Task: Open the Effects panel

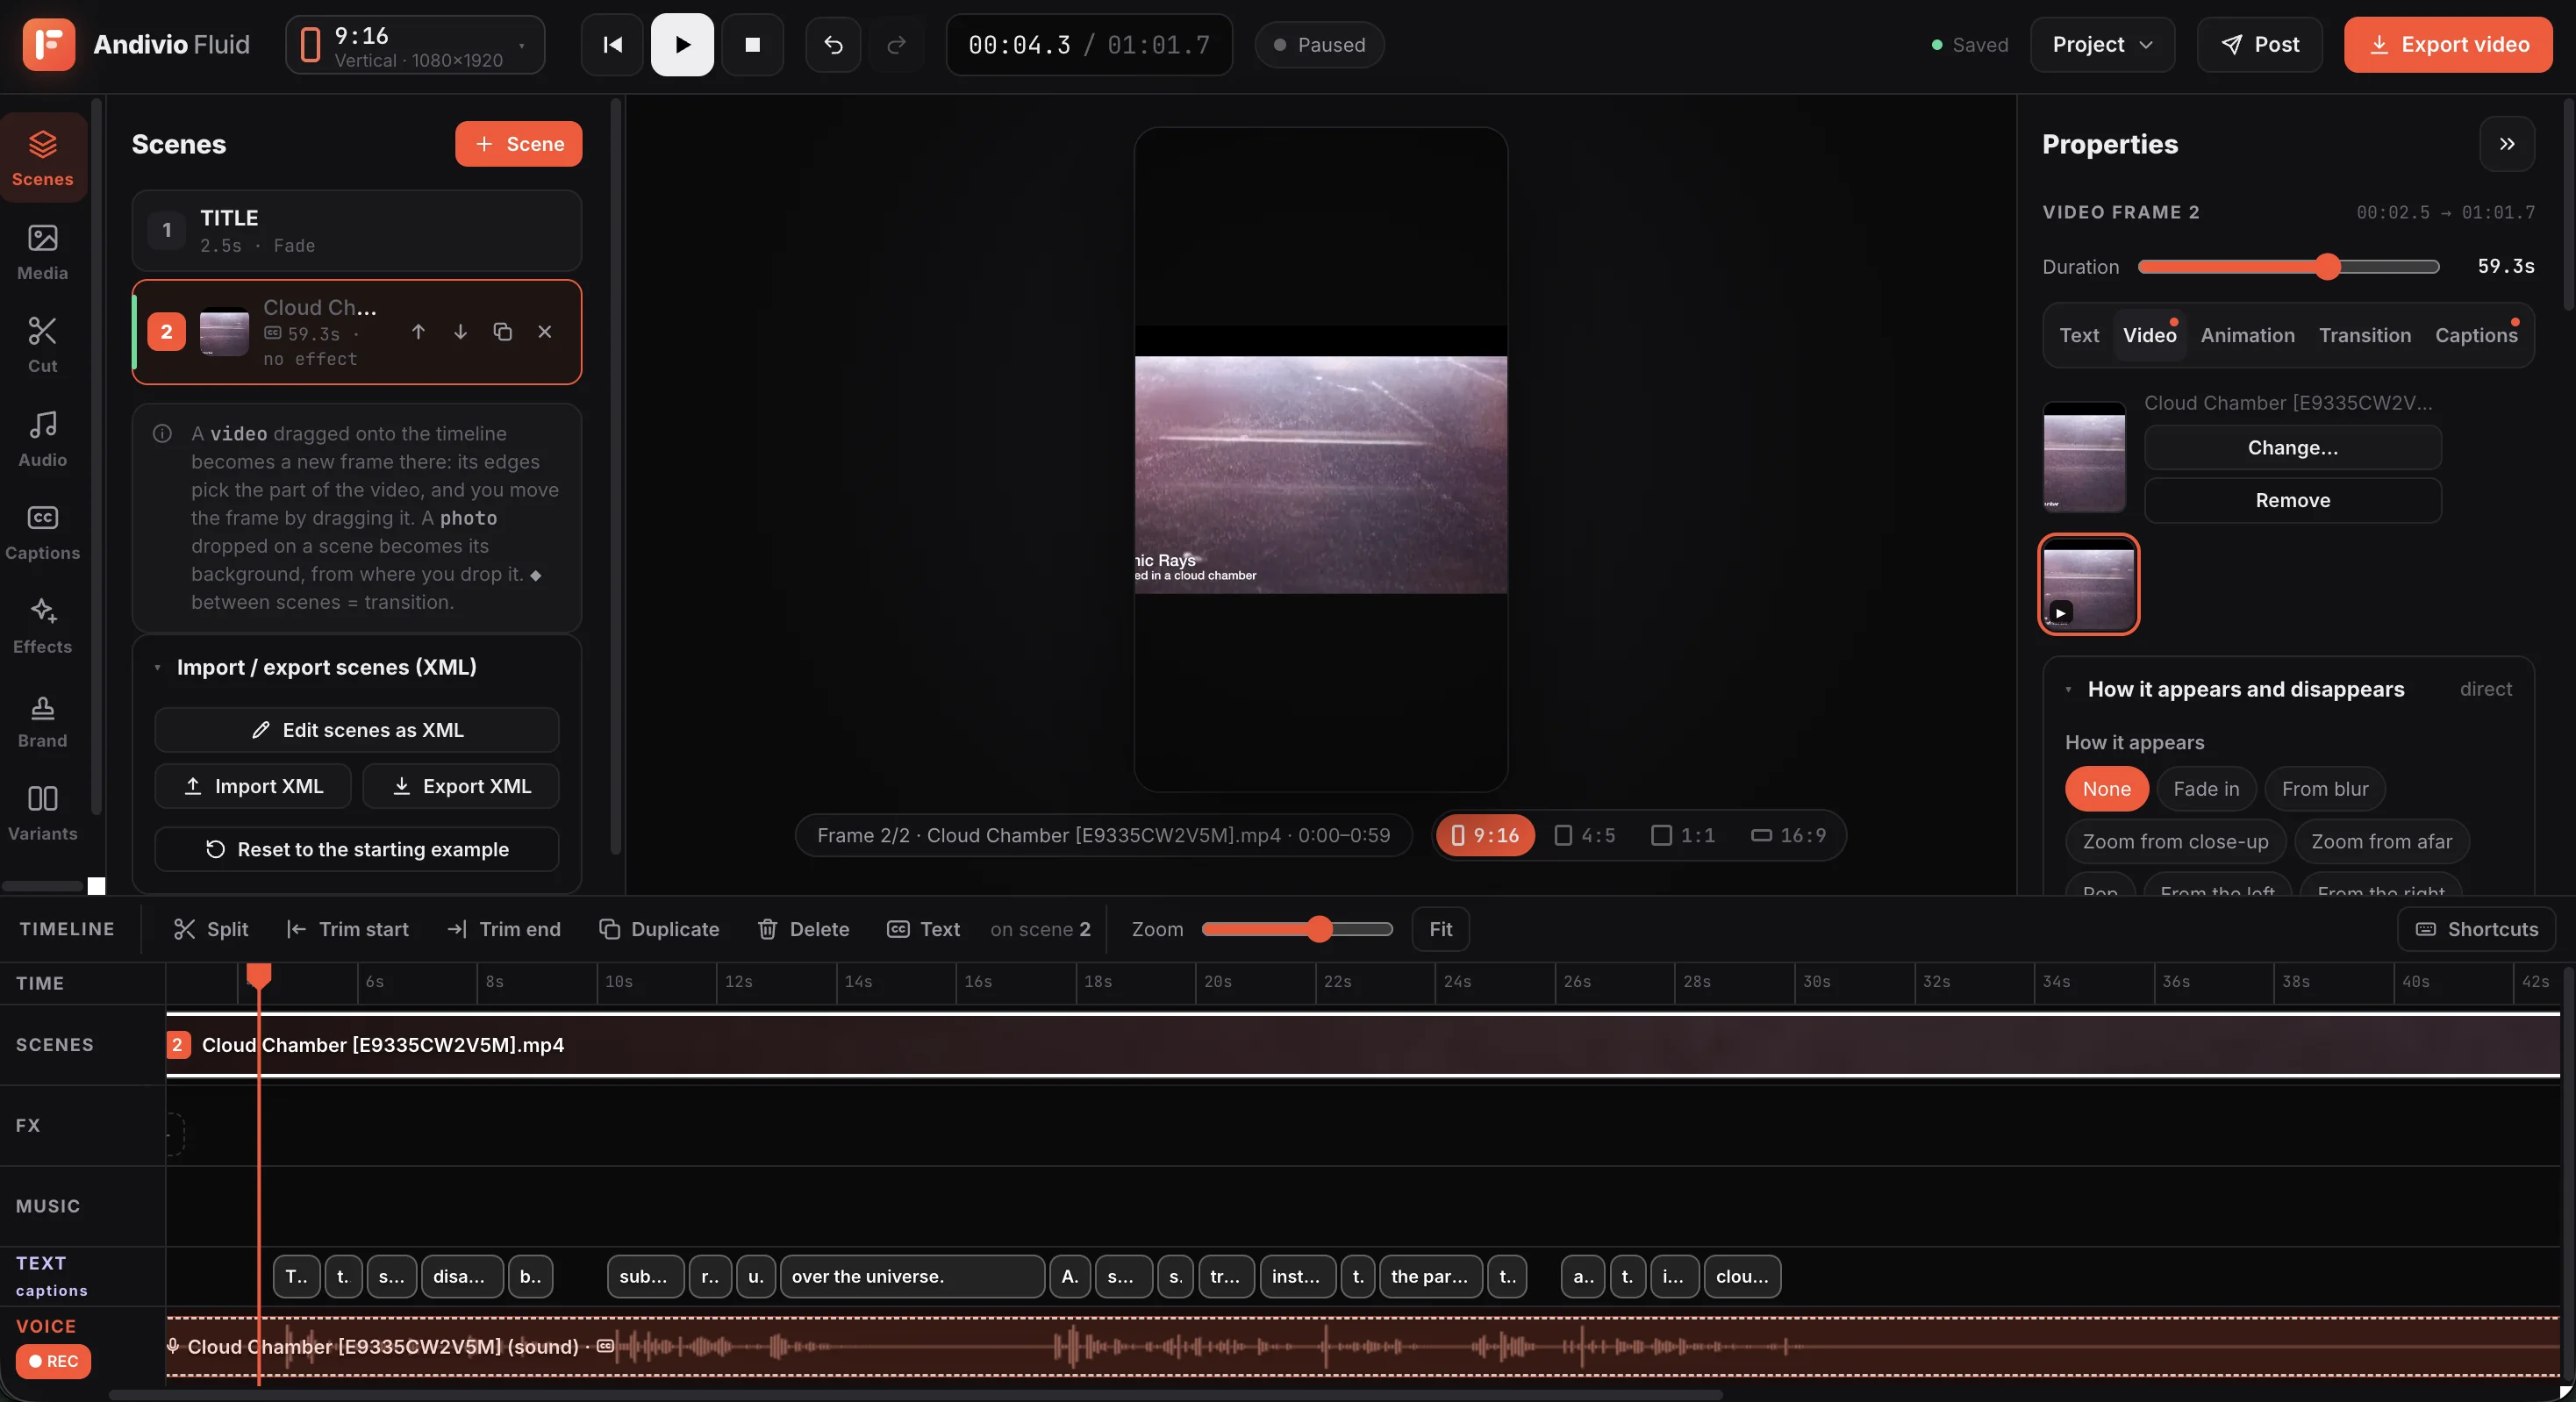Action: (43, 625)
